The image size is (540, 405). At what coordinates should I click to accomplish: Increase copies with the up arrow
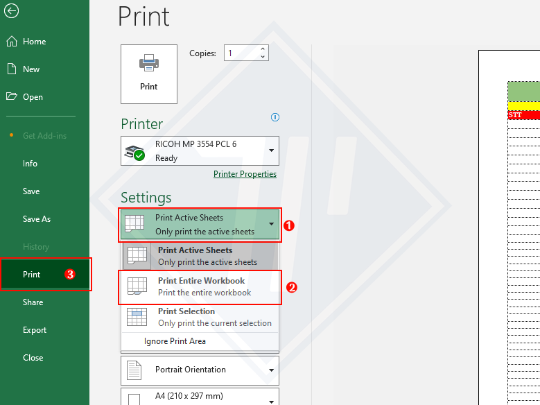click(263, 49)
